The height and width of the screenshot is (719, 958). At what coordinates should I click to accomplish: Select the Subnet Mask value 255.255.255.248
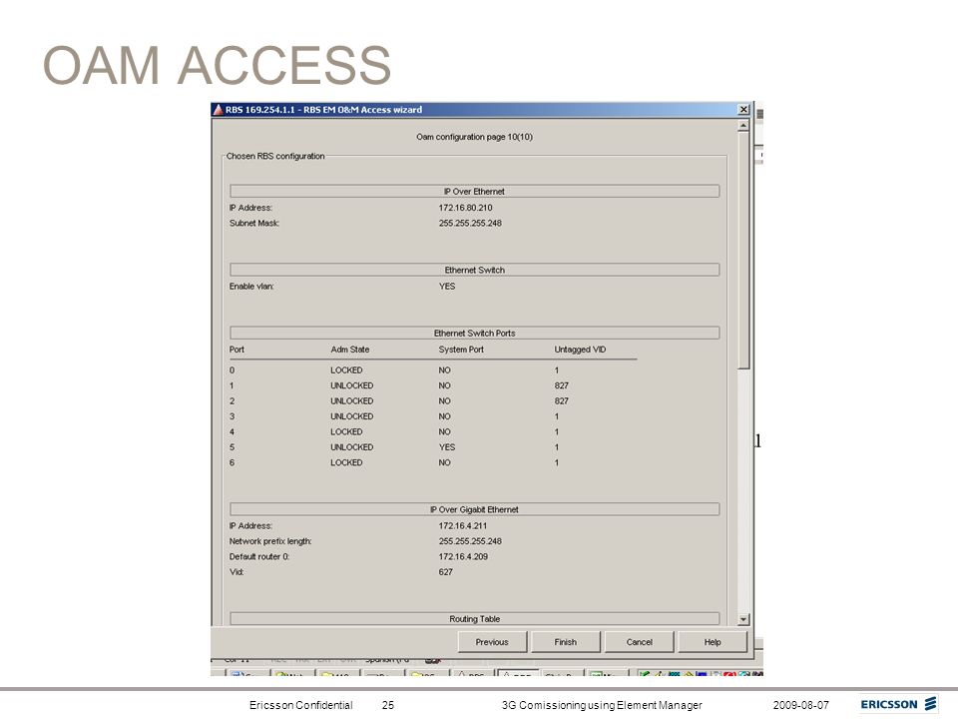[470, 223]
